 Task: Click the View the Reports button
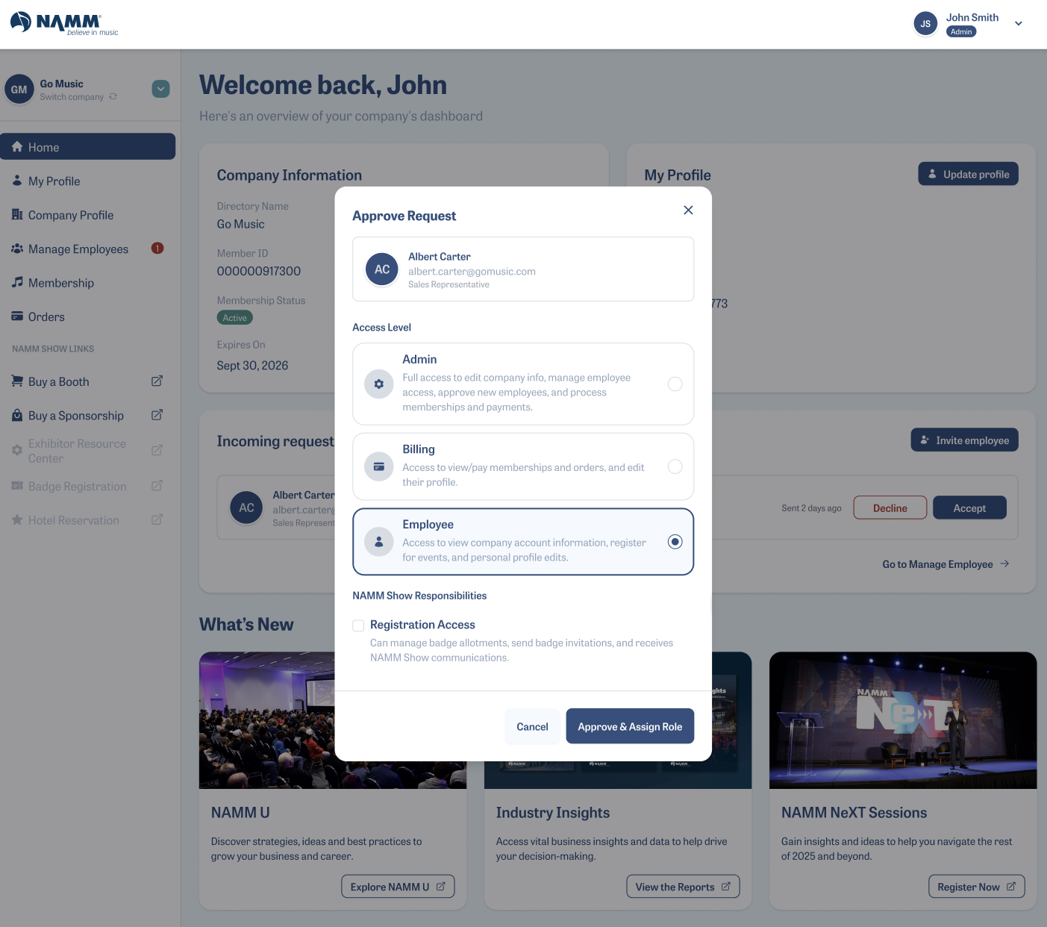(683, 887)
